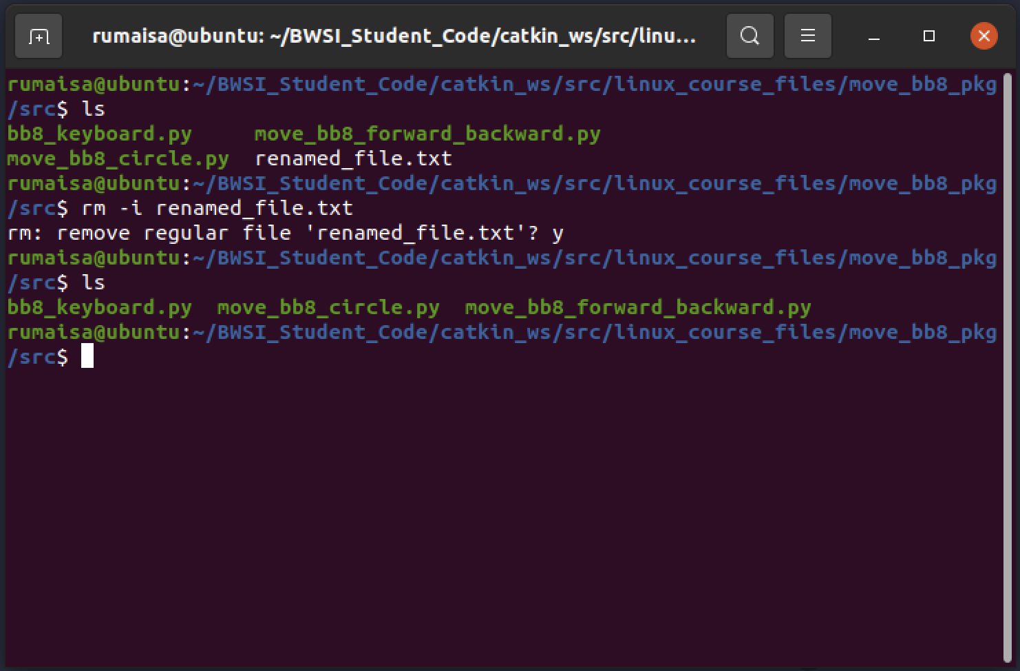Click the 'remove regular file' confirmation prompt
1020x671 pixels.
pos(286,233)
